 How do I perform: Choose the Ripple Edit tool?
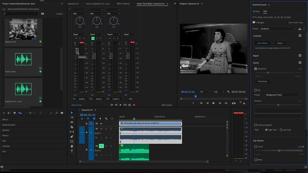click(72, 122)
